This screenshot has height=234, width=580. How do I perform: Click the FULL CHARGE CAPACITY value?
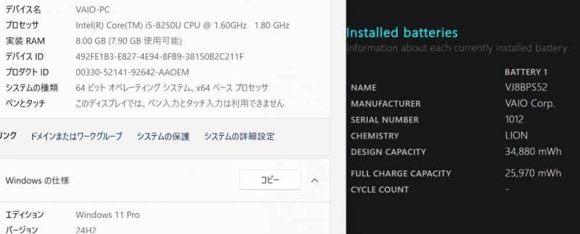click(x=533, y=173)
